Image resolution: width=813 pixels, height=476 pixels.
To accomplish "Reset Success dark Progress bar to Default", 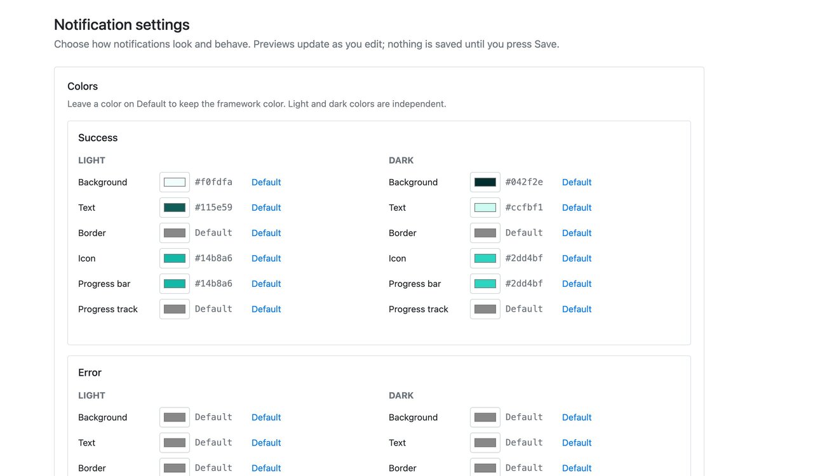I will pyautogui.click(x=577, y=284).
